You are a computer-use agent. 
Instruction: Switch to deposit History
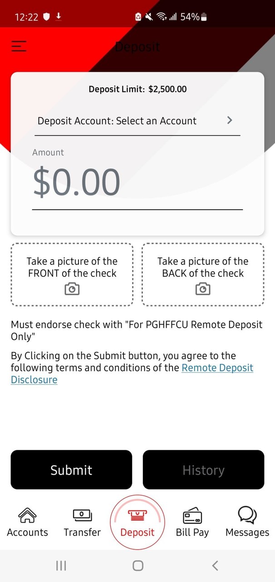203,470
